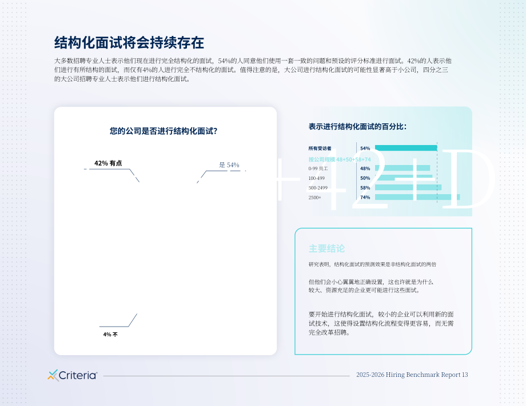Viewport: 526px width, 406px height.
Task: Select the heading 结构化面试将会持续存在
Action: pos(129,43)
